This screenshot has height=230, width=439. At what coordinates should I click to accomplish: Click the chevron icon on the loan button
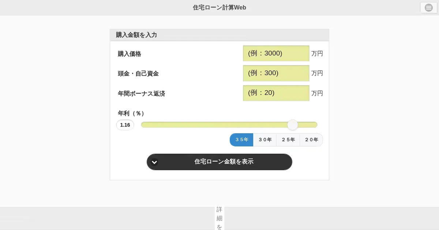(154, 162)
